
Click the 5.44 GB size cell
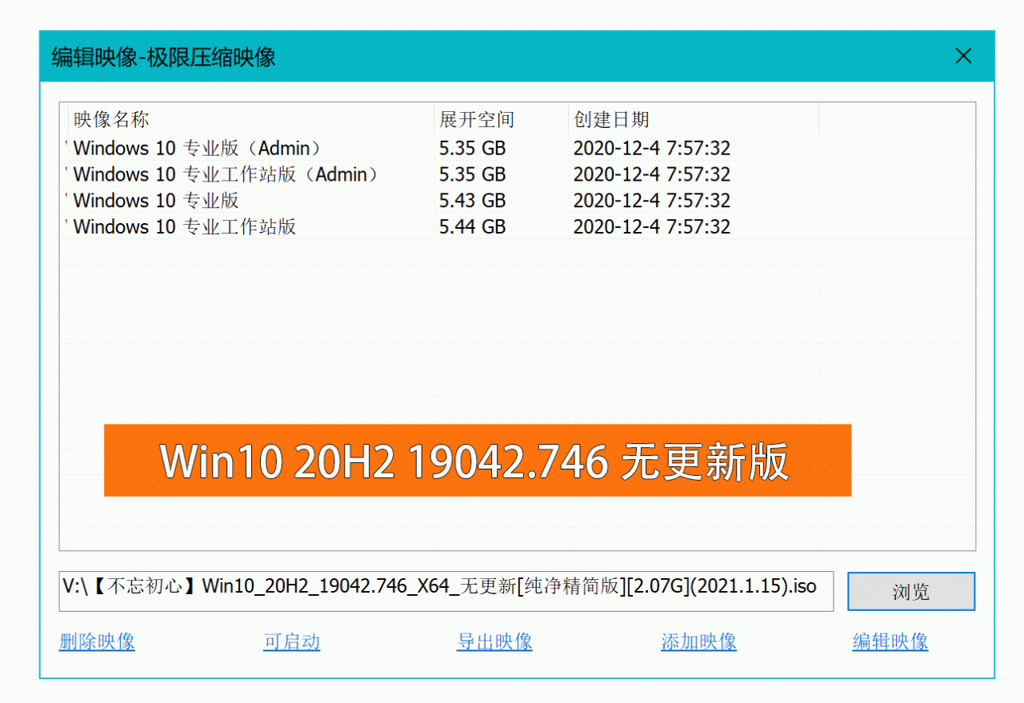point(472,226)
